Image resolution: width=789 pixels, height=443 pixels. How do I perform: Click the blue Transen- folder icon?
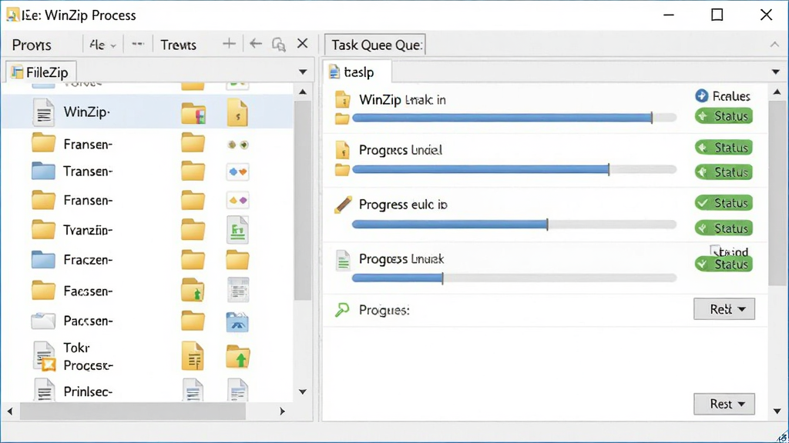(x=43, y=171)
